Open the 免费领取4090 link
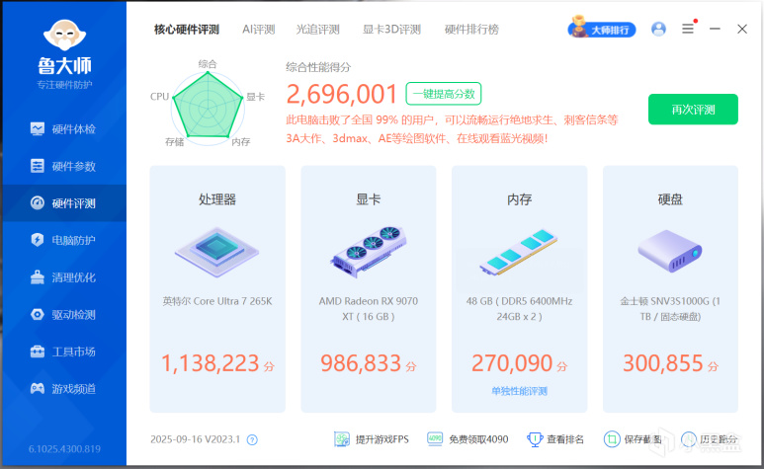Viewport: 764px width, 469px height. [478, 439]
